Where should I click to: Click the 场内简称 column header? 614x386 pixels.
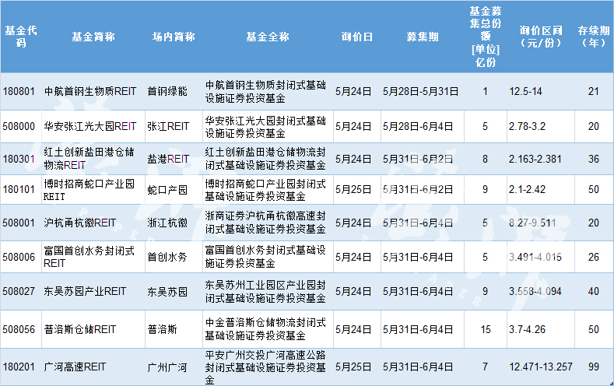pos(174,37)
